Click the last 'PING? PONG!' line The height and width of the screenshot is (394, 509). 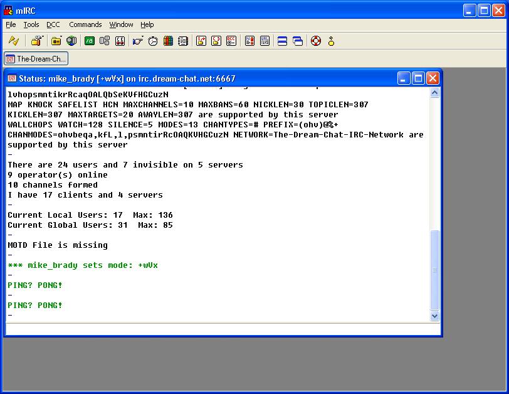pos(35,306)
